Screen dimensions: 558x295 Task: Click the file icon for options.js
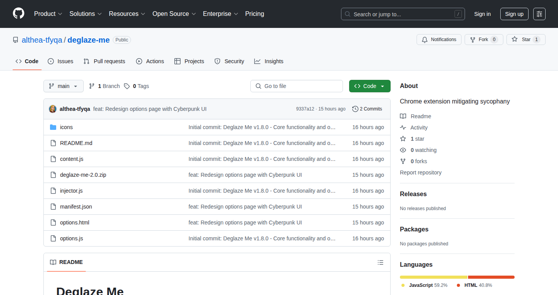tap(53, 238)
